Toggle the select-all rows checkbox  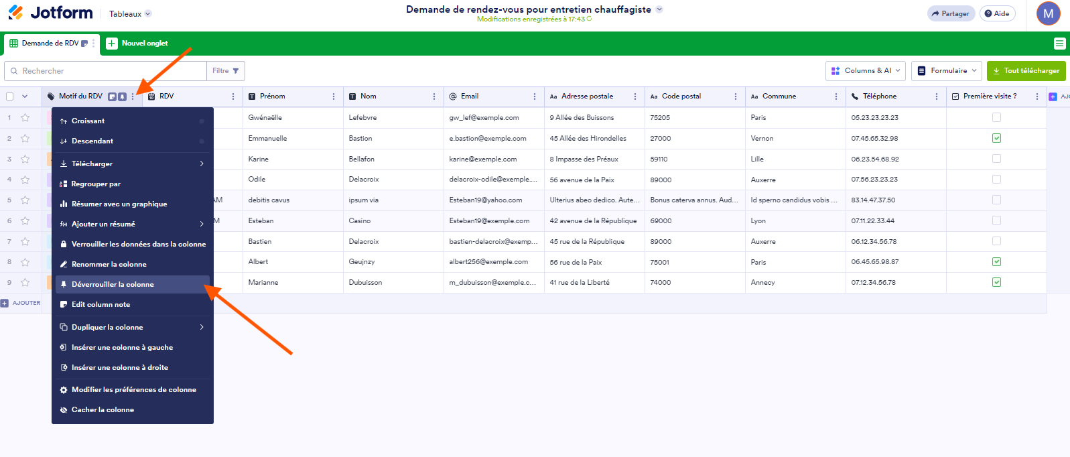pyautogui.click(x=9, y=96)
